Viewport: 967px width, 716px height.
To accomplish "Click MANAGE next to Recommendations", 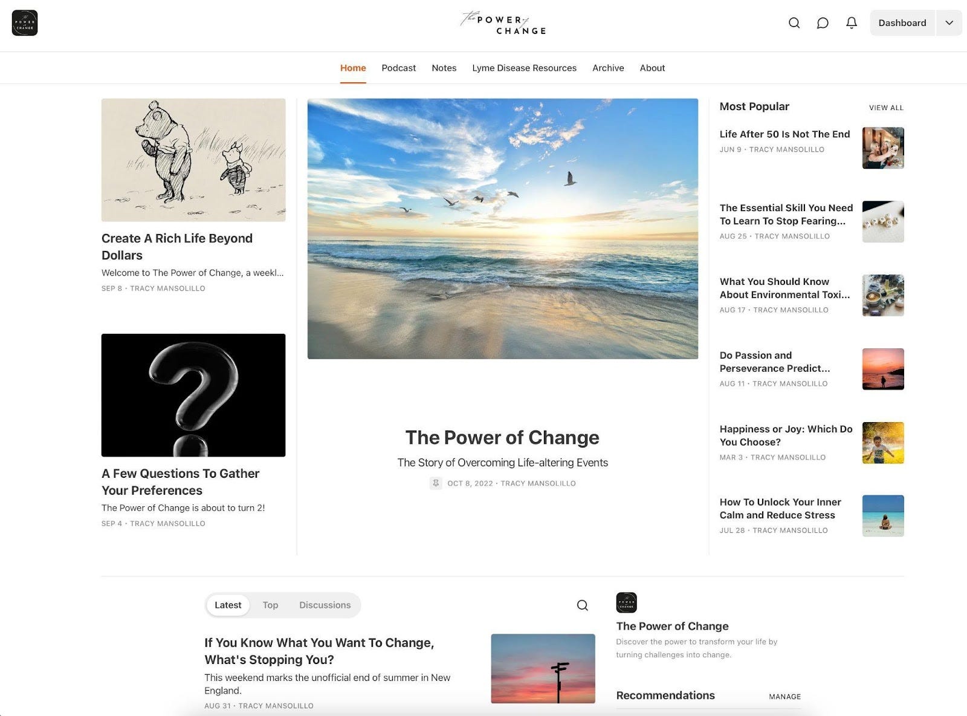I will (784, 697).
